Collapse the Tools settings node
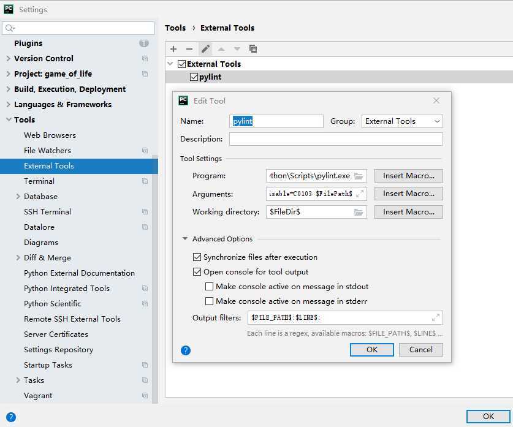This screenshot has width=513, height=427. [8, 119]
